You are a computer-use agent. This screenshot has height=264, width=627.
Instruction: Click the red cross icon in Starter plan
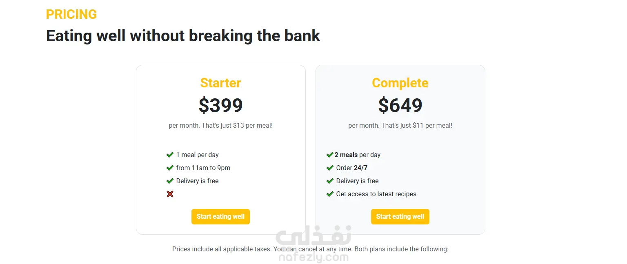[x=170, y=194]
